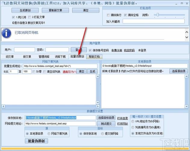Image resolution: width=190 pixels, height=151 pixels.
Task: Edit the 本地源目录 path field
Action: (145, 66)
